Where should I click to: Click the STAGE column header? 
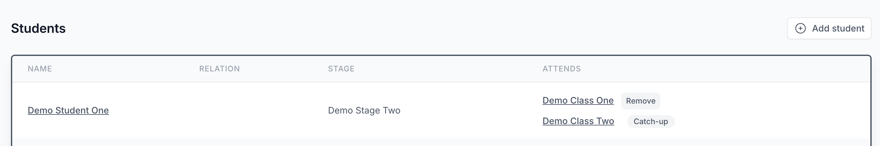[341, 69]
